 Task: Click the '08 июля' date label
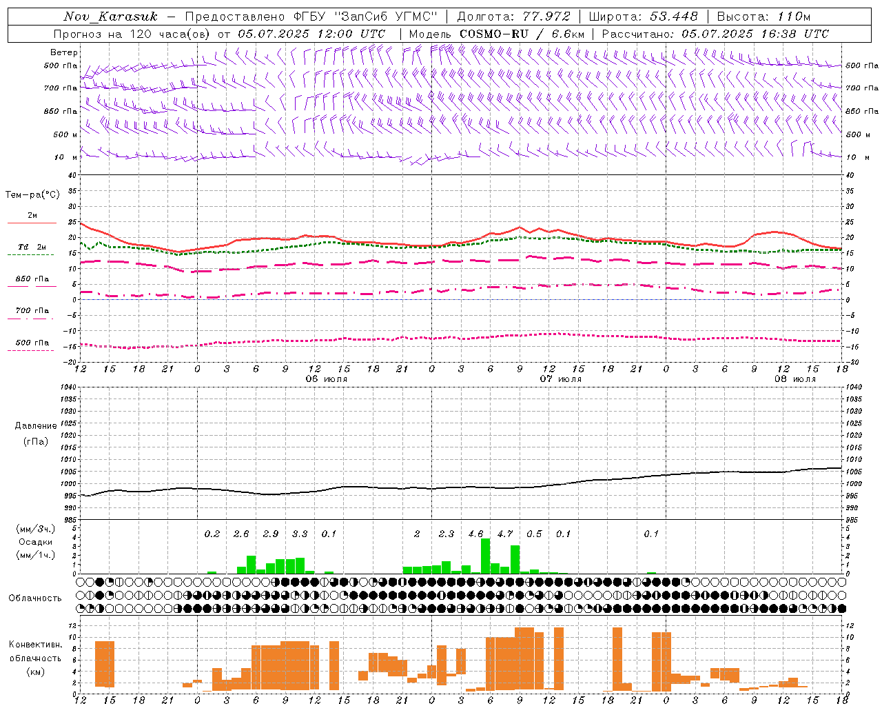pyautogui.click(x=795, y=379)
